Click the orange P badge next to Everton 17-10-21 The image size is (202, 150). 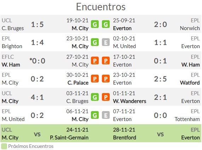tap(106, 60)
